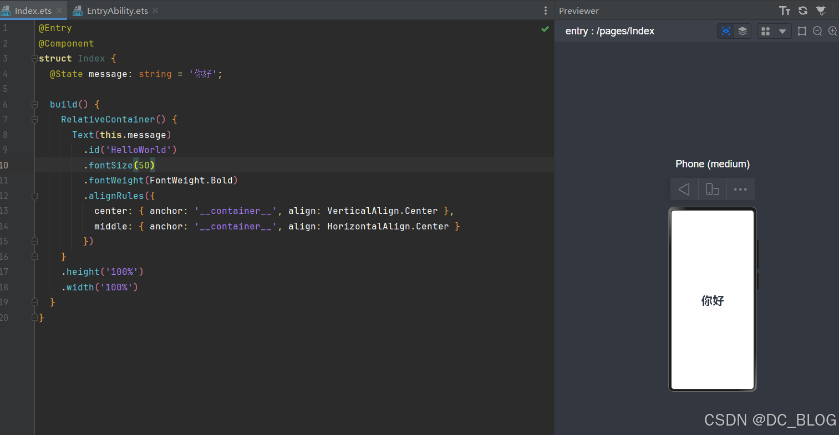The image size is (839, 435).
Task: Toggle the eye inspector mode button
Action: [x=726, y=31]
